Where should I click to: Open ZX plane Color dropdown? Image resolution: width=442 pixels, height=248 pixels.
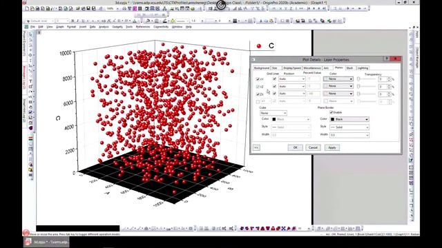pyautogui.click(x=338, y=94)
